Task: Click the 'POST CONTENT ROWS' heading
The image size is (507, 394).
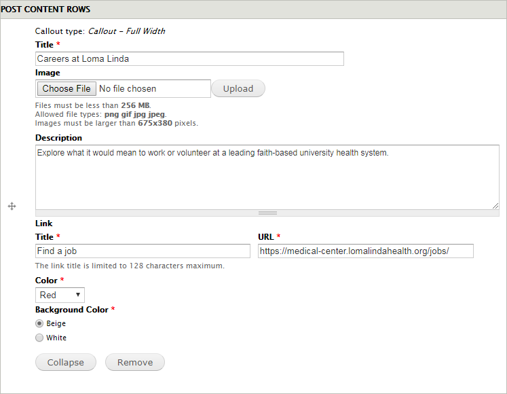Action: pos(45,10)
